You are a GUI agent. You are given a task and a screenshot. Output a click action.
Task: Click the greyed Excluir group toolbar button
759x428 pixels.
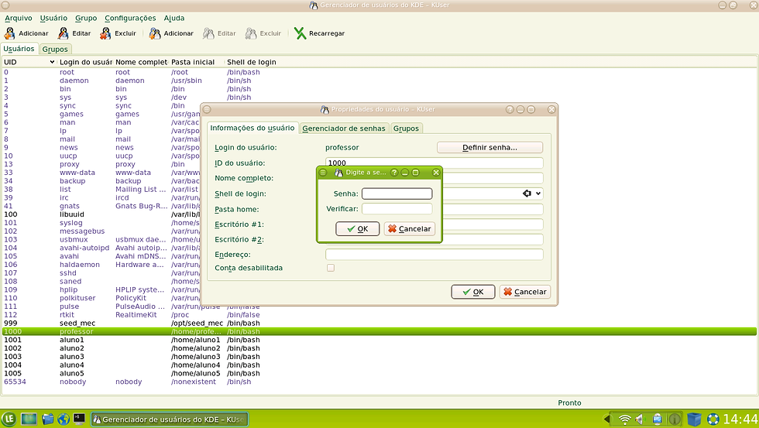(263, 33)
